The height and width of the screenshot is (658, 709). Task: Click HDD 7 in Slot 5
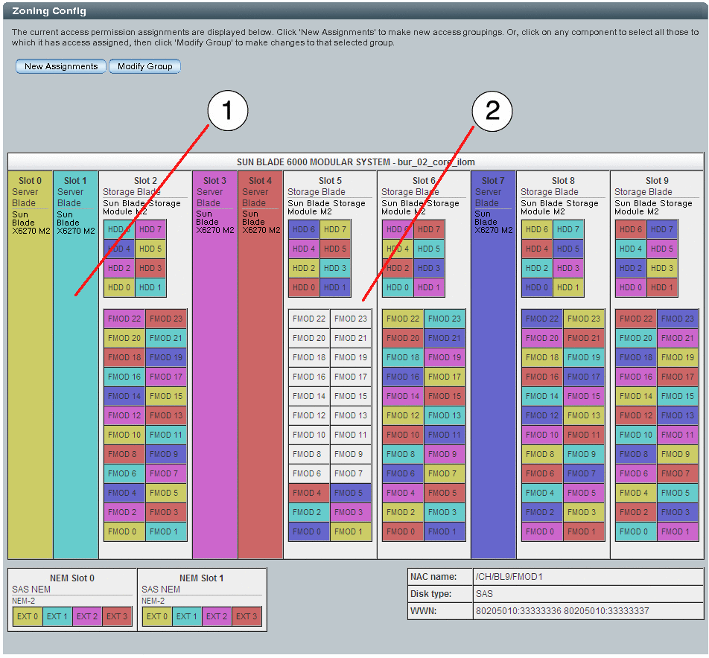coord(335,229)
